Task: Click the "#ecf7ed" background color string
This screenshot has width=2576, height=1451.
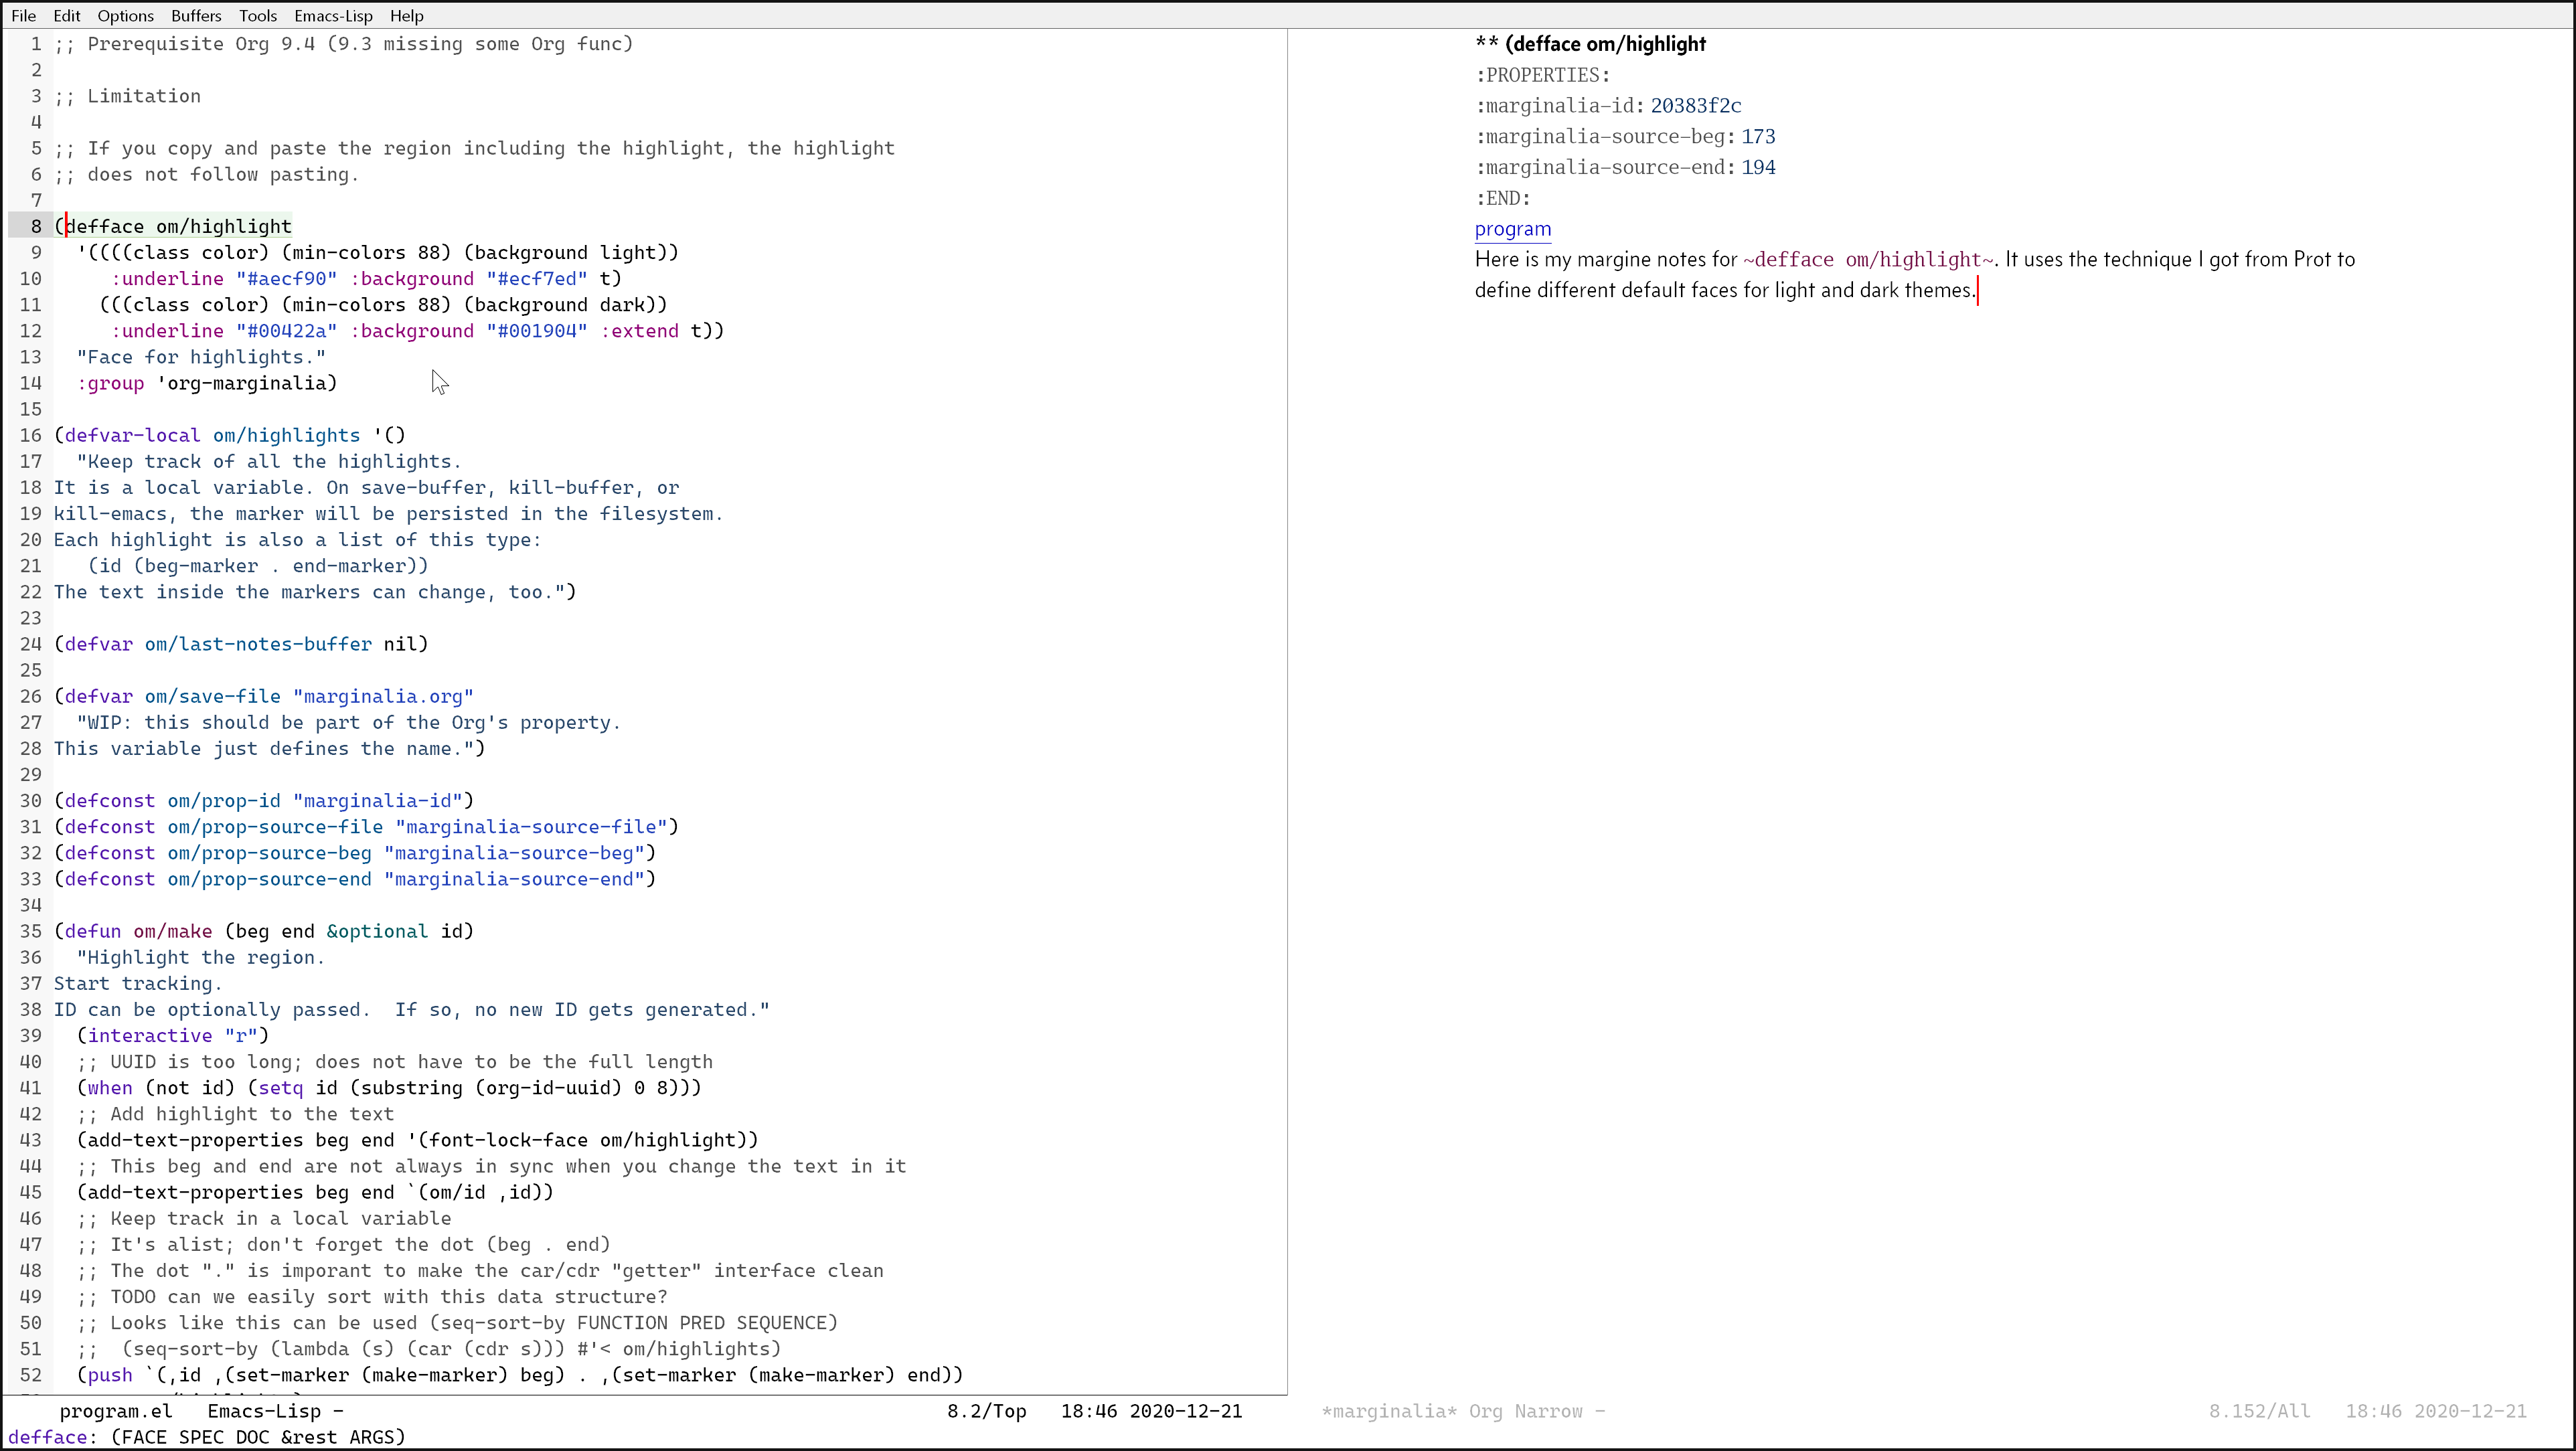Action: point(537,279)
